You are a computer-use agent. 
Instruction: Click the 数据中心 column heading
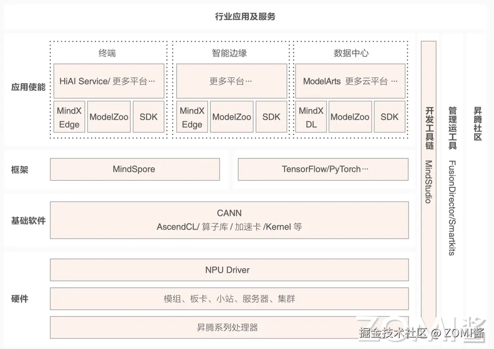coord(351,53)
